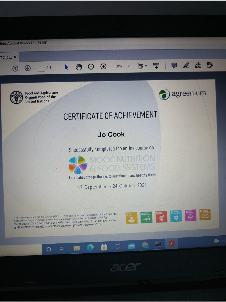Open Google Chrome from the taskbar
The width and height of the screenshot is (226, 302).
[x=145, y=245]
